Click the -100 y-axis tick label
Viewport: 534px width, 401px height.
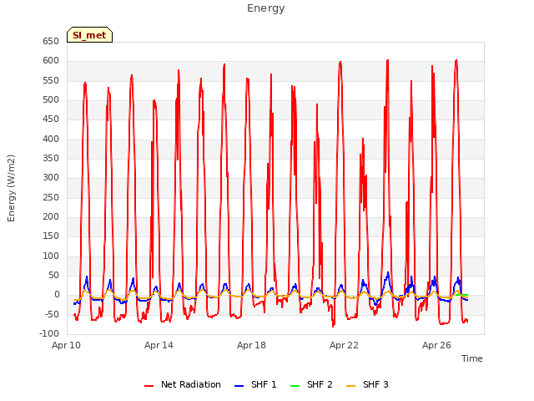(x=49, y=334)
